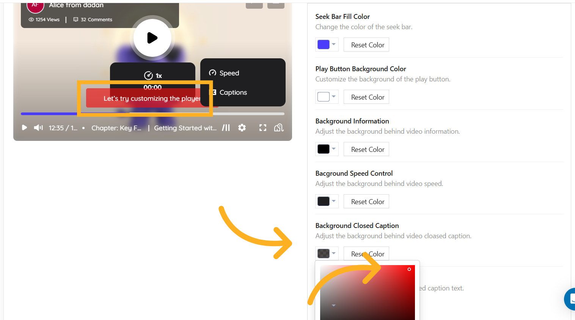Open player settings gear icon

[242, 128]
